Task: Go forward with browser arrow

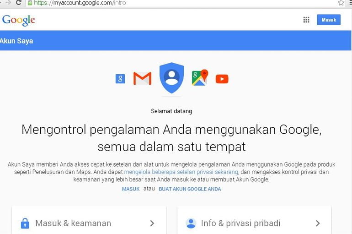Action: point(8,2)
